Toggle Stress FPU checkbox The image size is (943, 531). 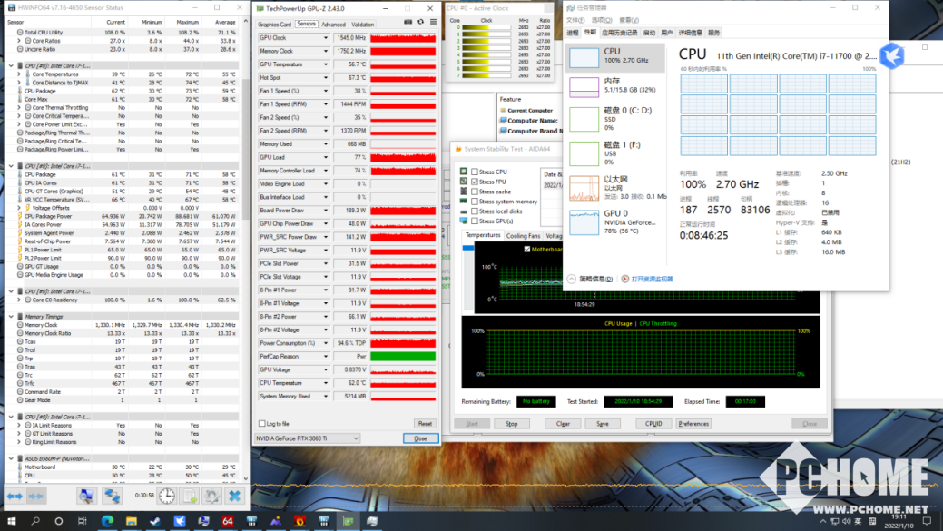[475, 182]
